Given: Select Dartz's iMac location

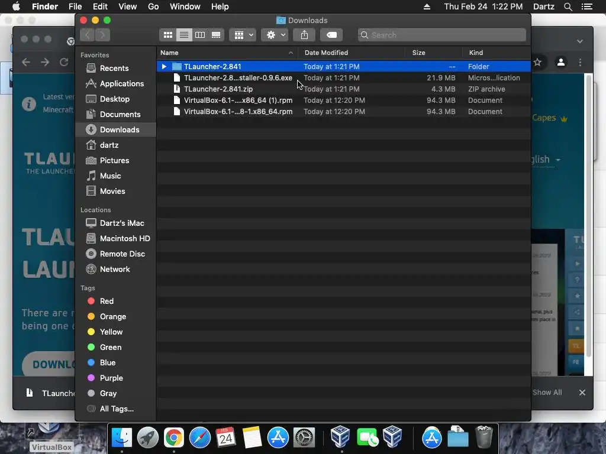Looking at the screenshot, I should pos(115,223).
